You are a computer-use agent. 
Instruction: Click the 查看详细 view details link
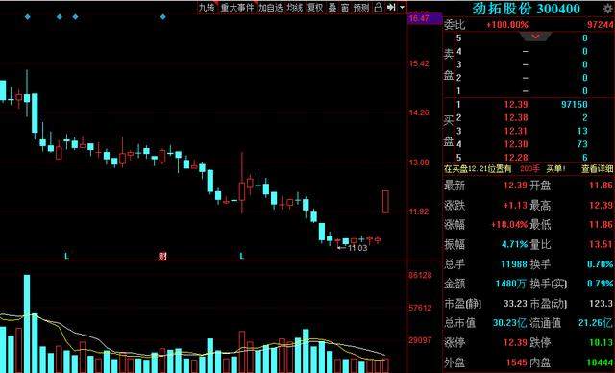pyautogui.click(x=597, y=169)
